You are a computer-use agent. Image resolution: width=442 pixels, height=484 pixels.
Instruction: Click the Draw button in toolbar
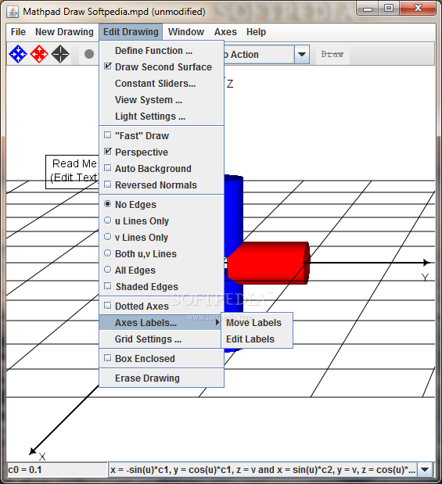332,55
